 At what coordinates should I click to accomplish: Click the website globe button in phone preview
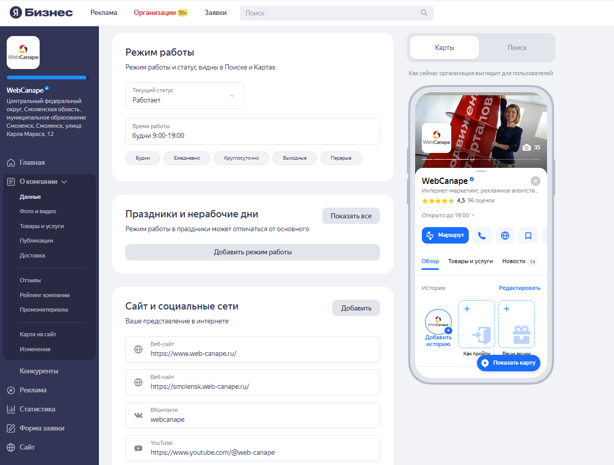505,235
